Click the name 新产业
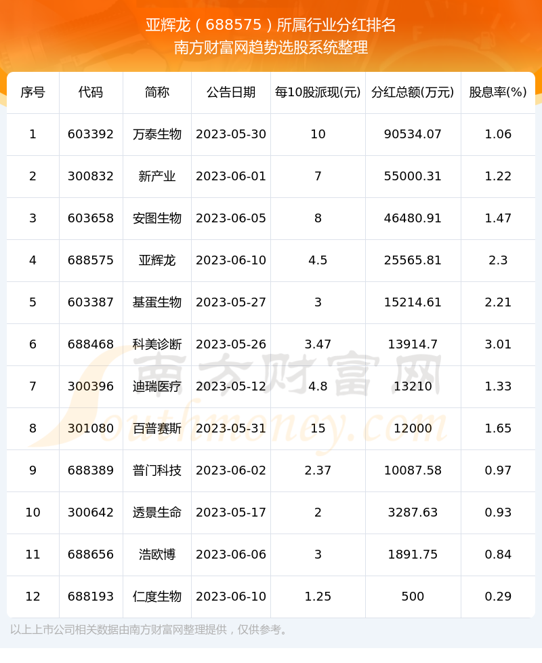The height and width of the screenshot is (663, 542). (x=157, y=176)
